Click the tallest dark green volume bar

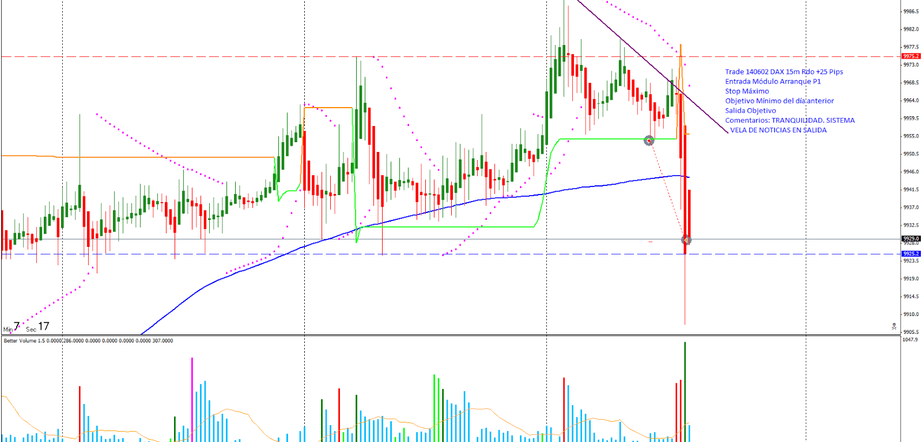point(685,391)
